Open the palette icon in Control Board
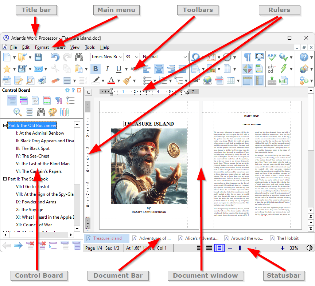 click(52, 112)
